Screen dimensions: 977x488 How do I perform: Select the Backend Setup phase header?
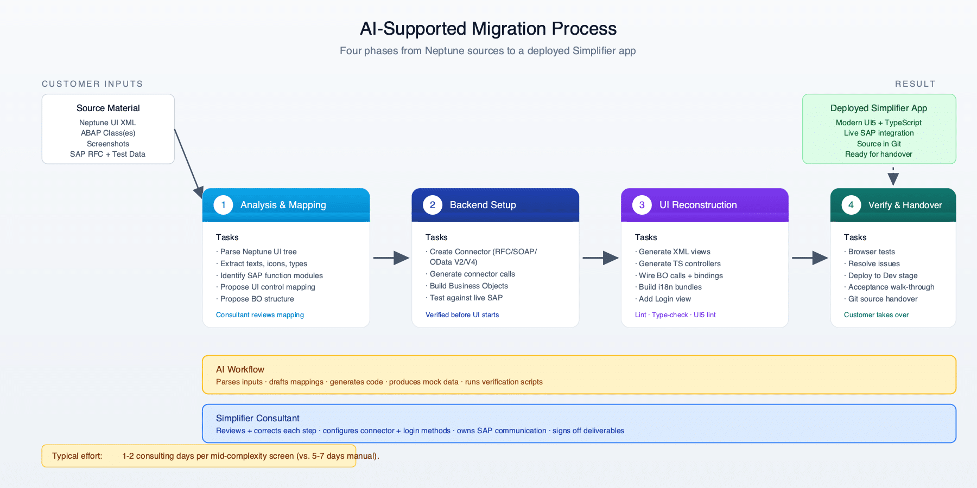coord(496,205)
